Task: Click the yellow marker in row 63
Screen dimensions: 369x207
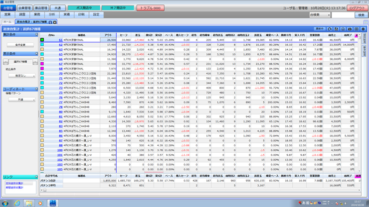Action: (42, 49)
